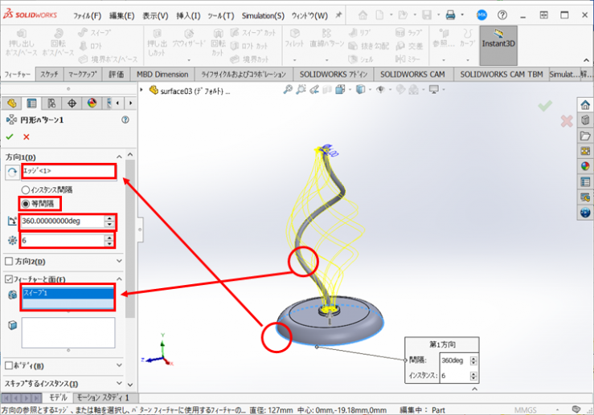
Task: Collapse the 方向1 section chevron
Action: click(x=120, y=157)
